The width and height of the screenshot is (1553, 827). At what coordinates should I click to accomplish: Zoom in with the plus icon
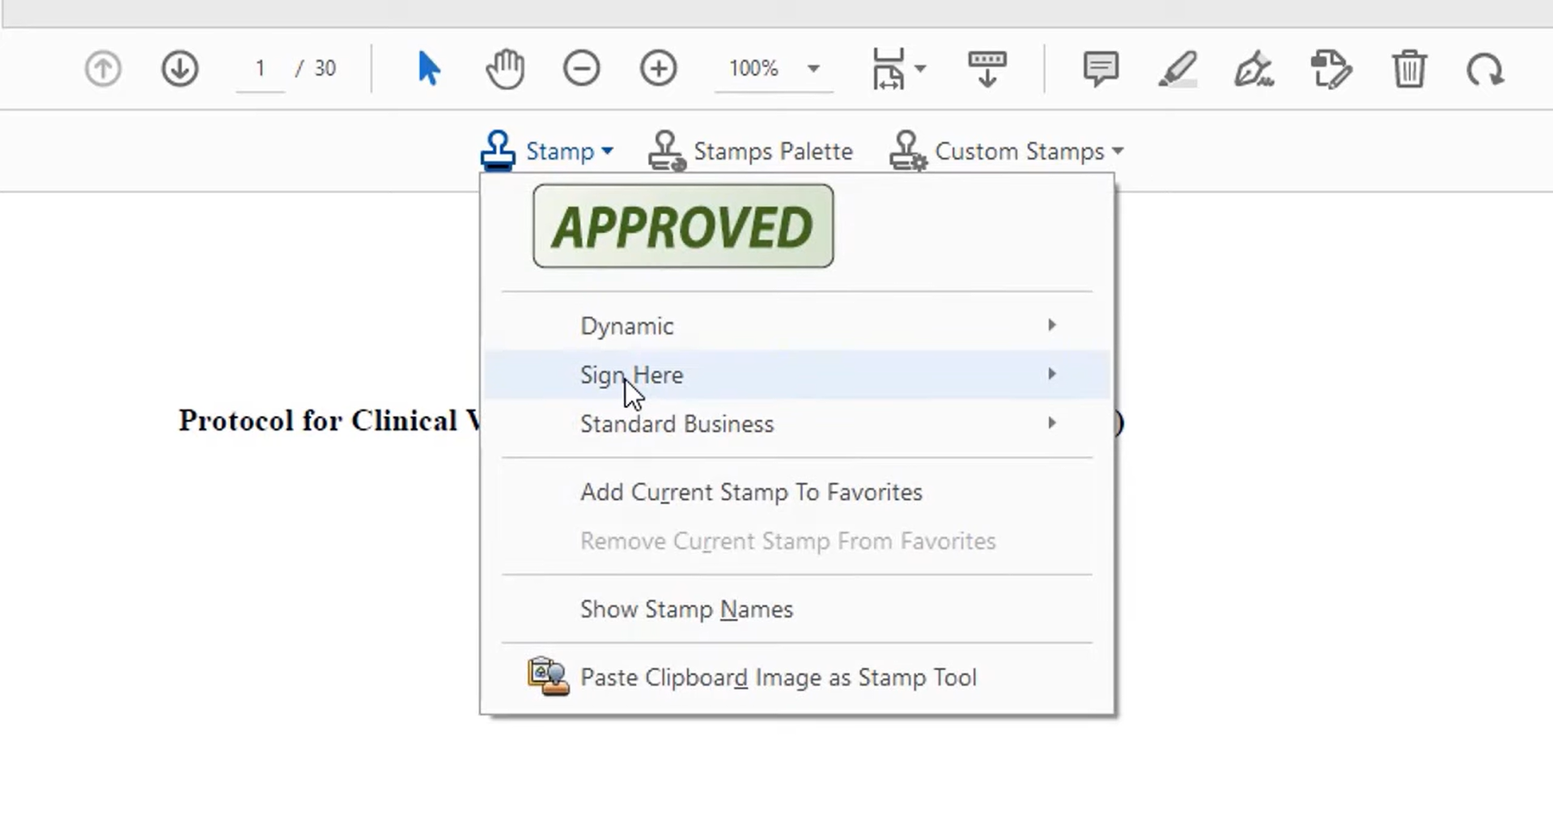tap(658, 69)
